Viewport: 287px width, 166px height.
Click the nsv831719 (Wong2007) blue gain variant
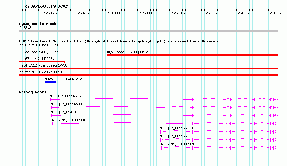tap(71, 48)
